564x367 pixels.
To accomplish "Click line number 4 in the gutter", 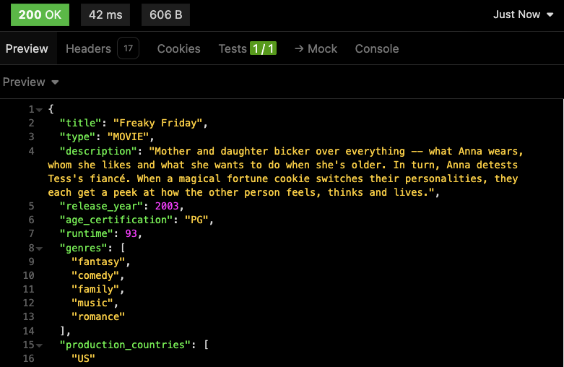I will [x=32, y=151].
